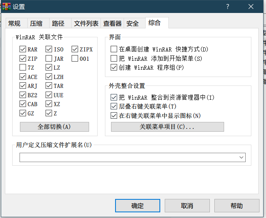Click the 全部切换(A) button
Screen dimensions: 266x218
pos(55,127)
